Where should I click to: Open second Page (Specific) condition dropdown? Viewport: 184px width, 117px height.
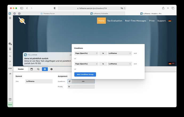[86, 64]
